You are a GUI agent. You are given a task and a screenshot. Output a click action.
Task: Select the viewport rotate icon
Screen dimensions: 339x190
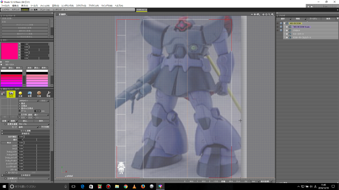click(x=266, y=15)
